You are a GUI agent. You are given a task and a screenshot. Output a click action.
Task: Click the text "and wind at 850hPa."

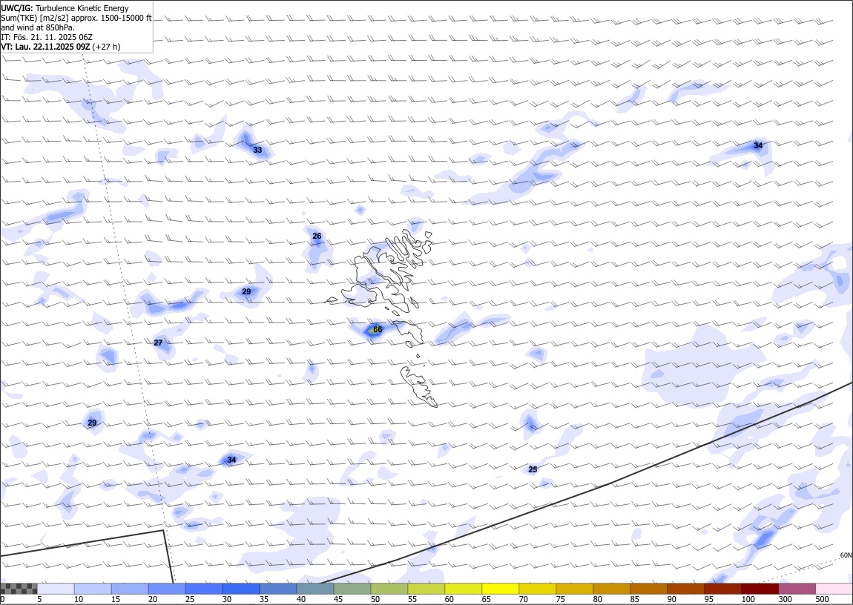click(38, 27)
